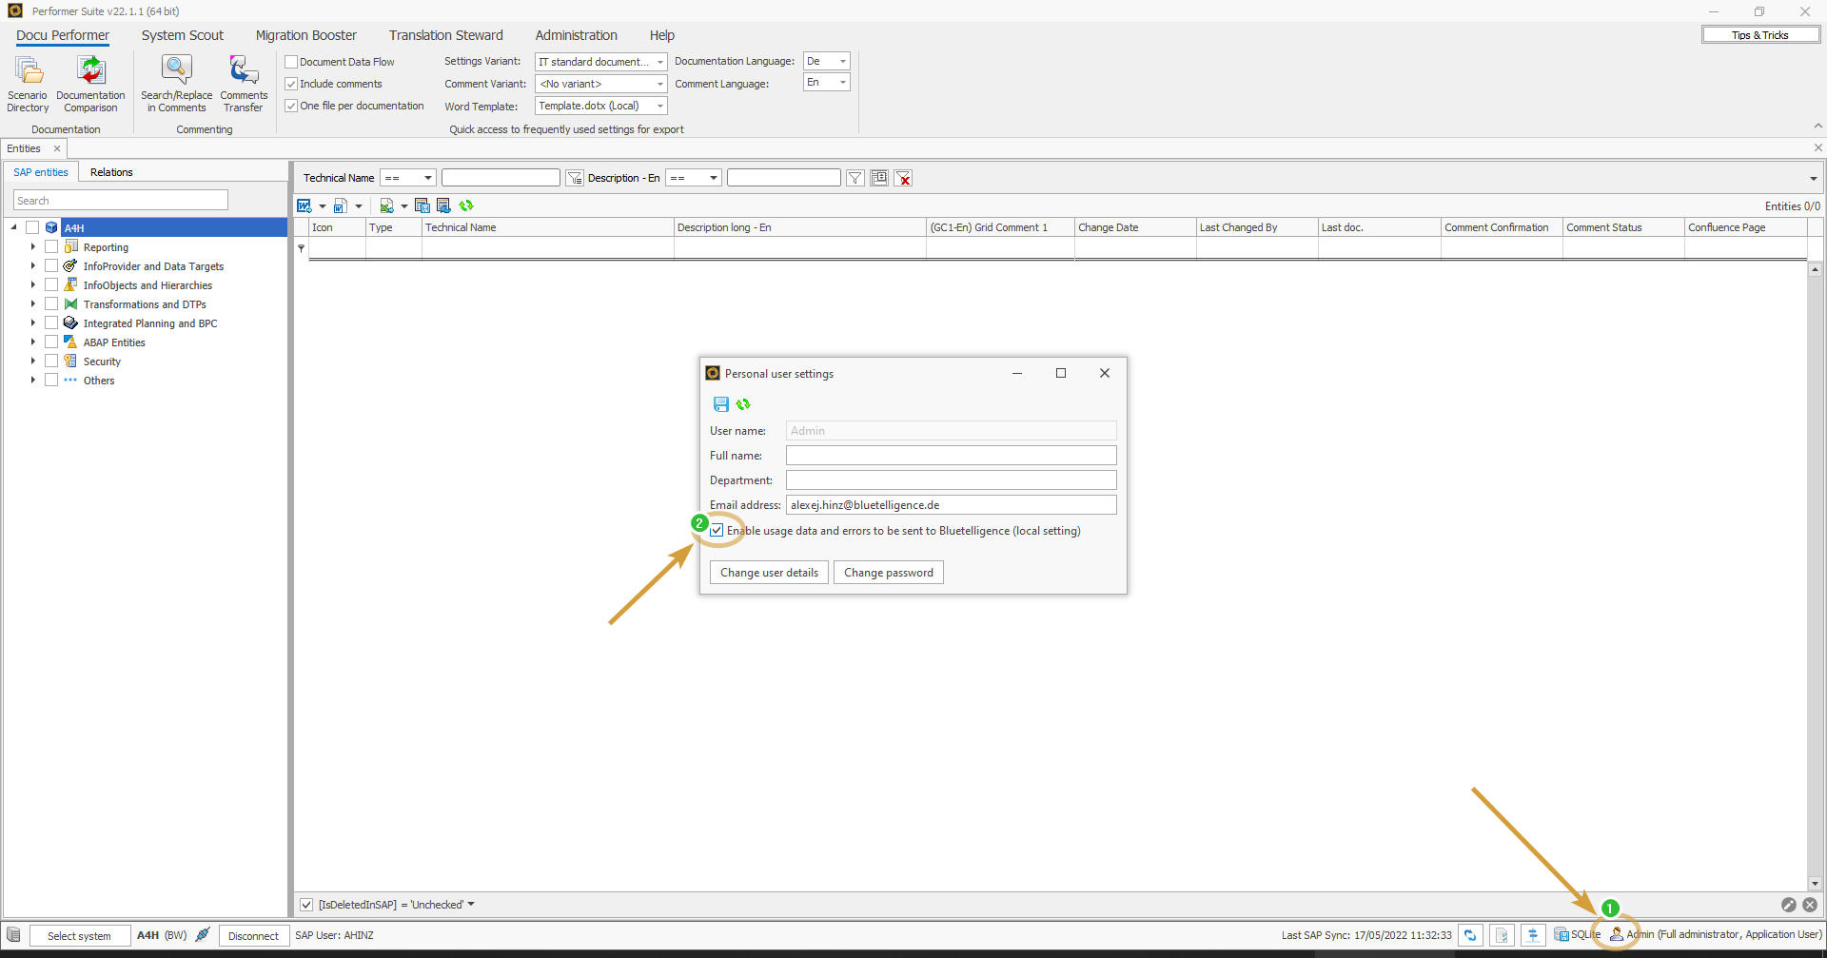Screen dimensions: 1827x958
Task: Enable the Document Data Flow checkbox
Action: (292, 62)
